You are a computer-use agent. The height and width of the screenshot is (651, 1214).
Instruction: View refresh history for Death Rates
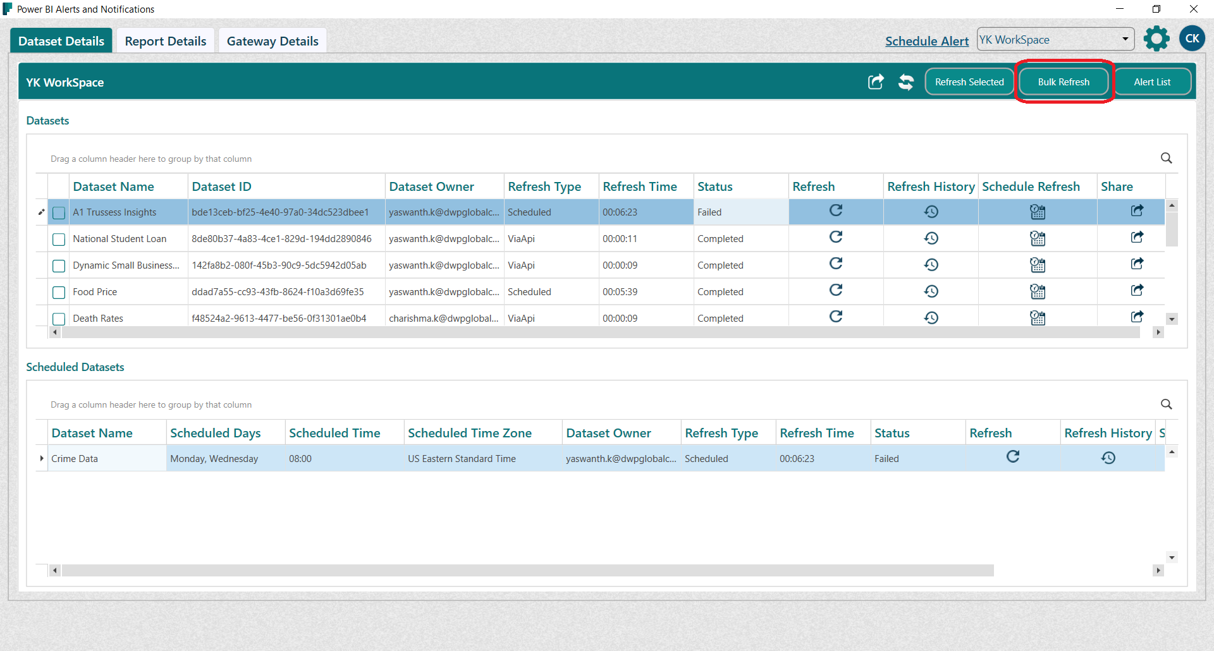pyautogui.click(x=931, y=318)
